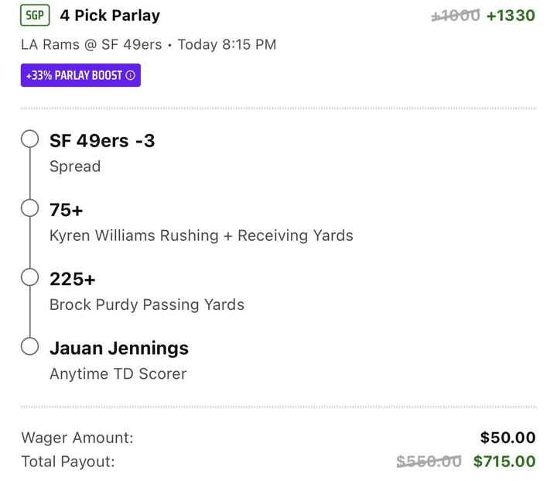
Task: Select the Jauan Jennings pick name
Action: pos(119,348)
